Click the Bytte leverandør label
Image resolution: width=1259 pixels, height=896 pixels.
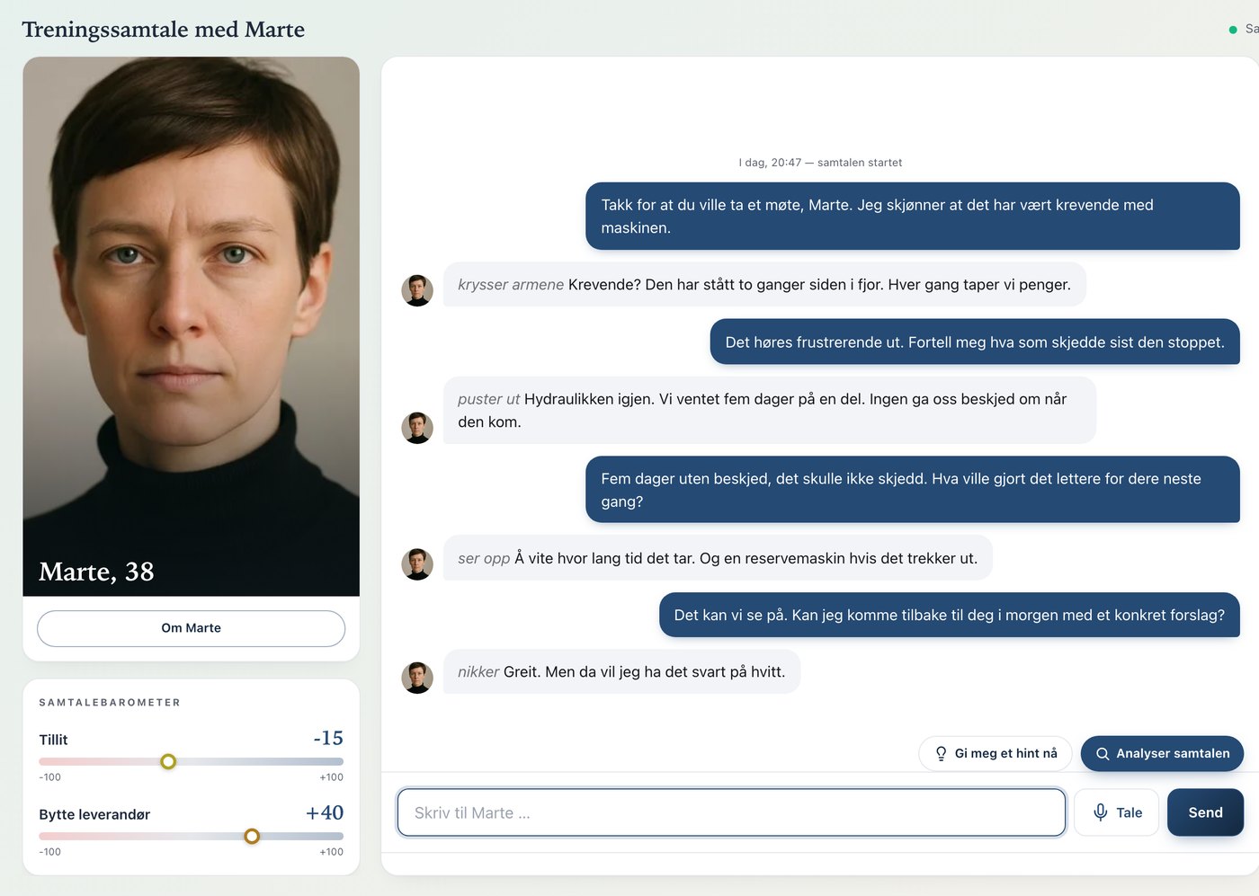pos(94,814)
